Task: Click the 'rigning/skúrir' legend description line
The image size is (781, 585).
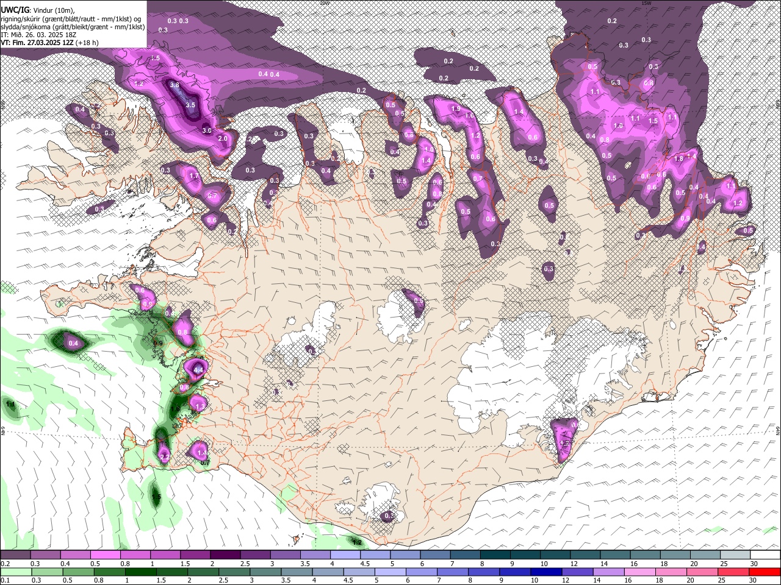Action: pyautogui.click(x=71, y=18)
